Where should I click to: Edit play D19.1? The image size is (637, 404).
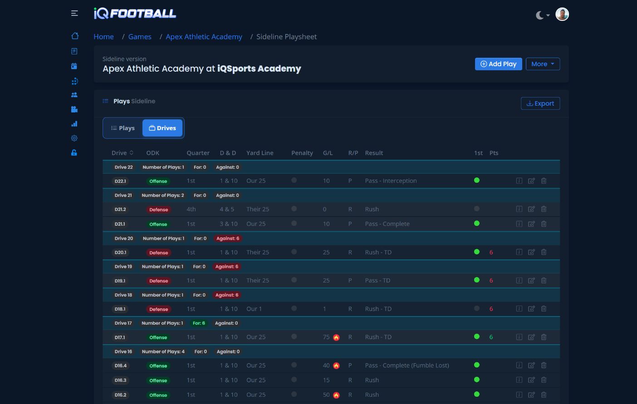pos(531,281)
